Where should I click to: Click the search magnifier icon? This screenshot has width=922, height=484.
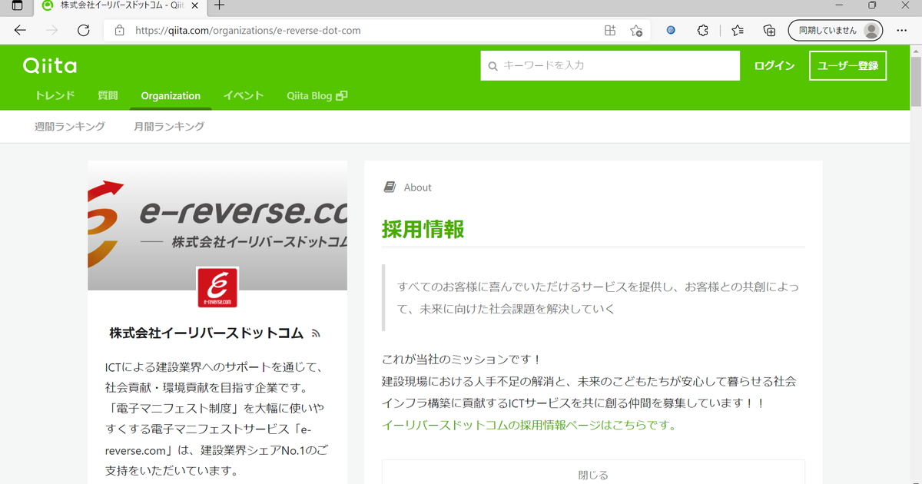(493, 66)
